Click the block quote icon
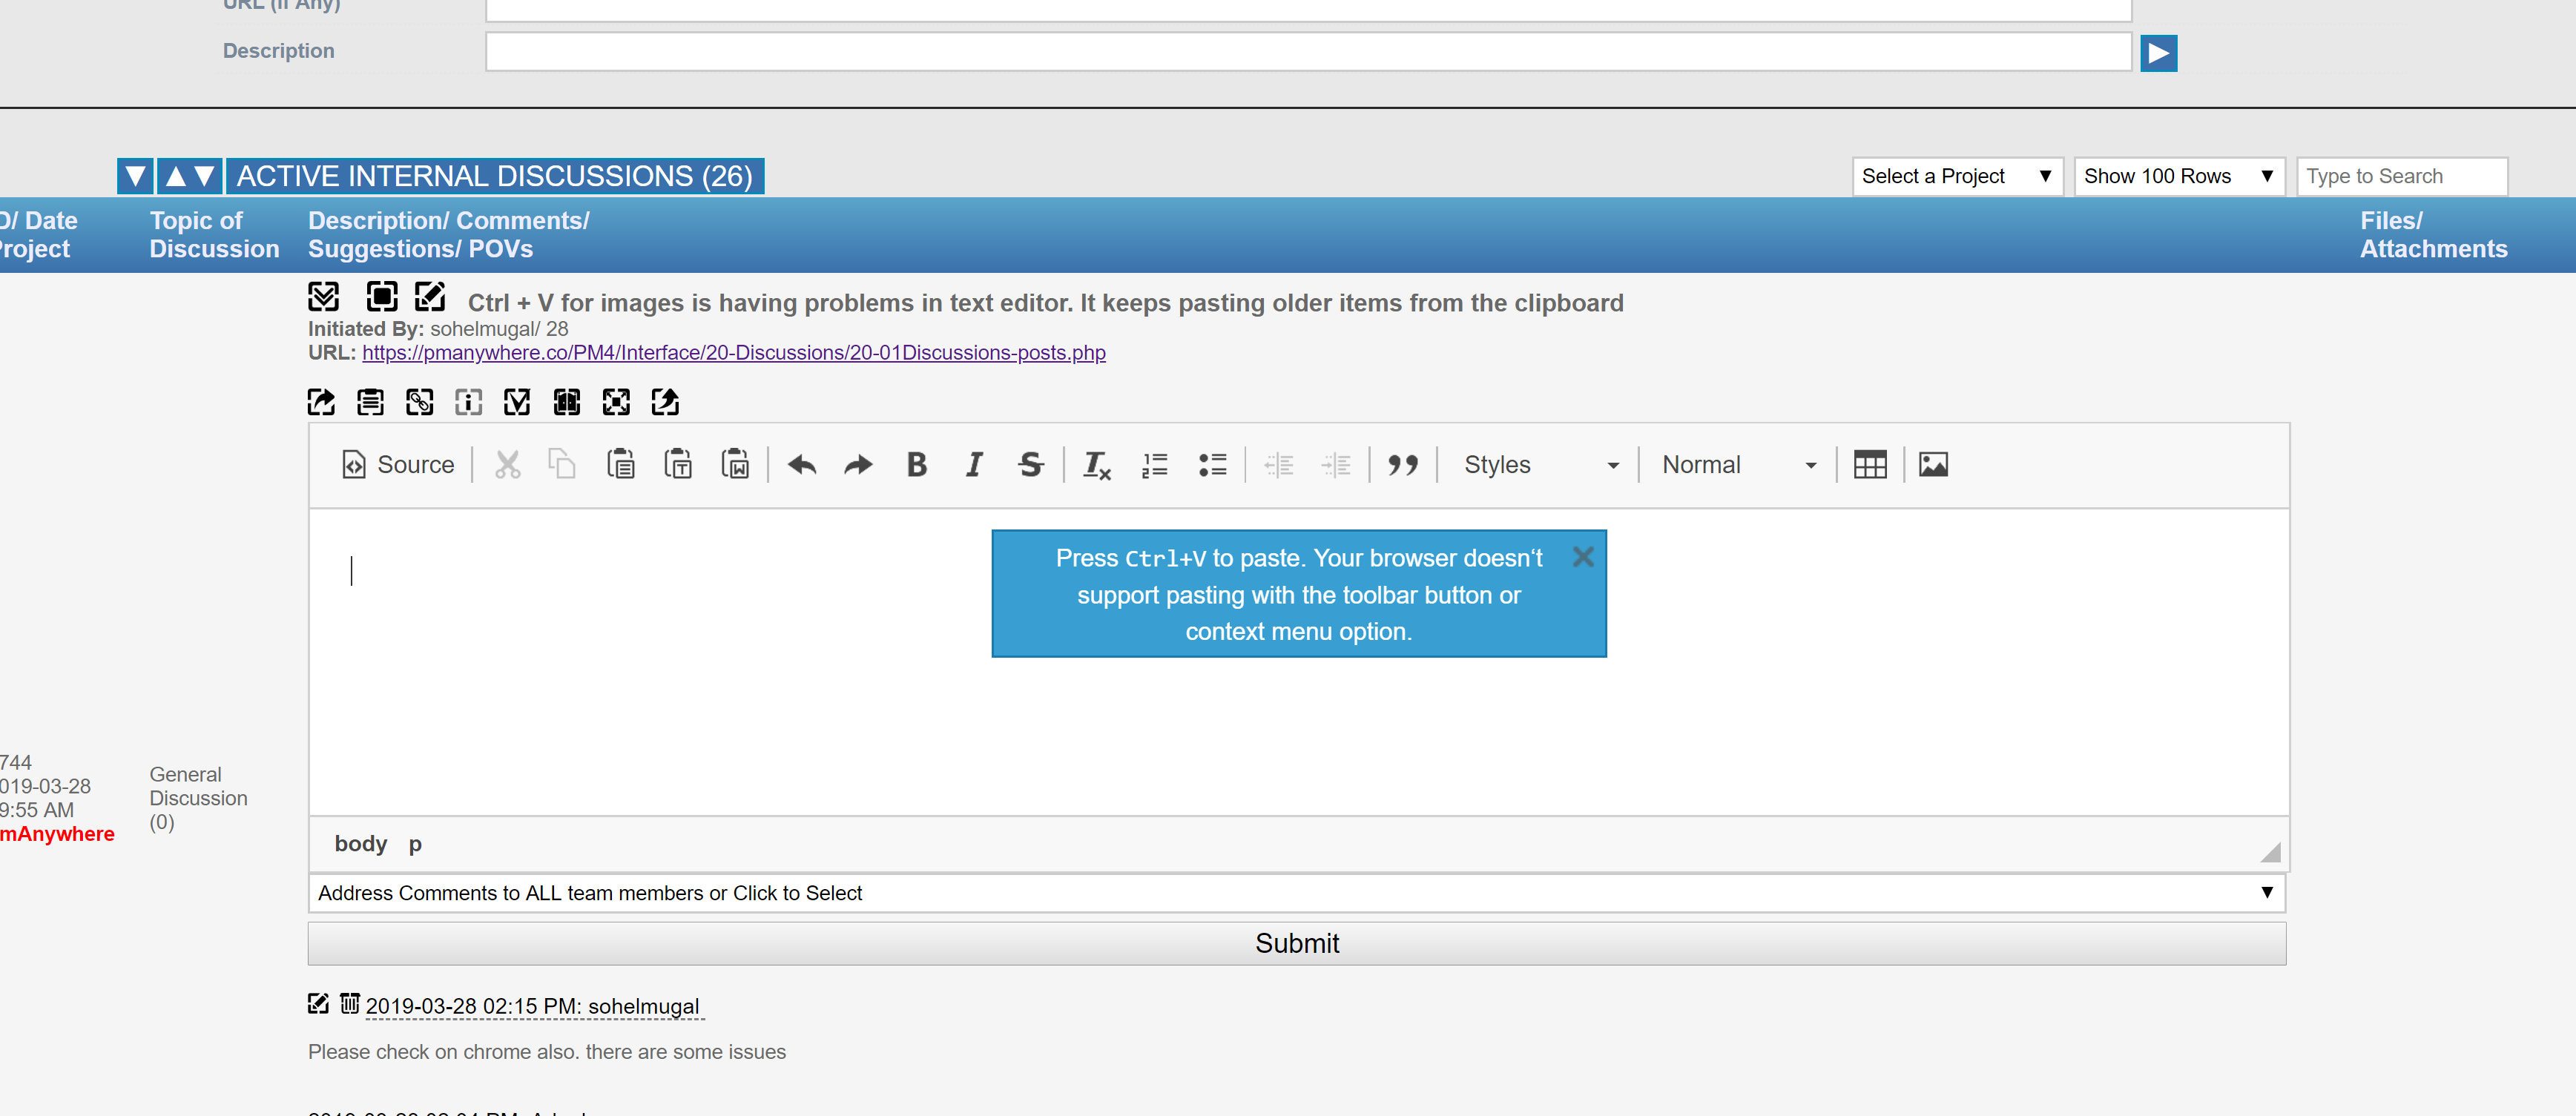This screenshot has height=1116, width=2576. [x=1402, y=465]
